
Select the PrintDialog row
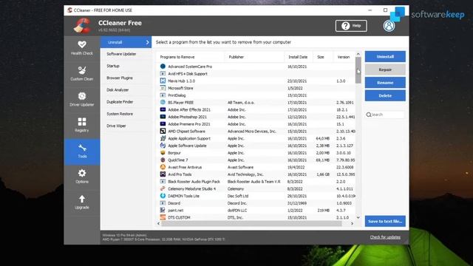coord(256,95)
